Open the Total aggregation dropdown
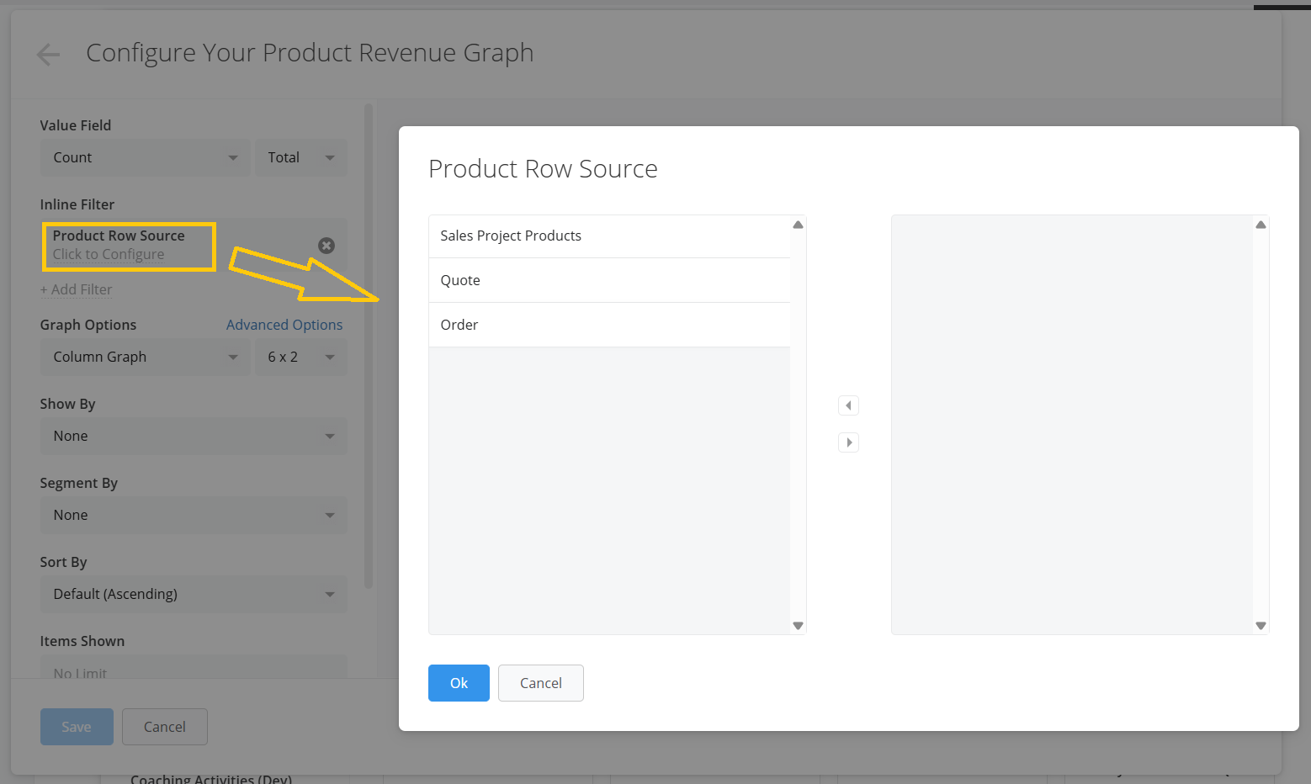Screen dimensions: 1311x784 [x=301, y=157]
